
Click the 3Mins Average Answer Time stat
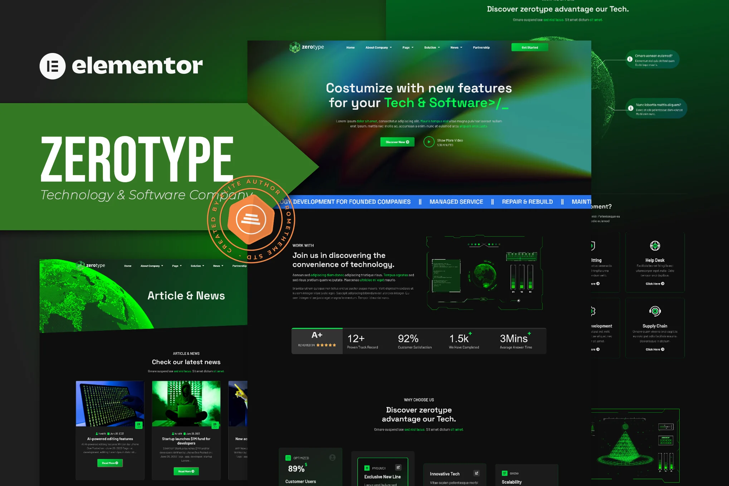(516, 341)
